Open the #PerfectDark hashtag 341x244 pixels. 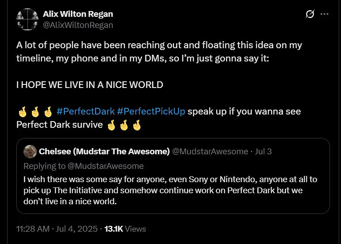[x=85, y=111]
